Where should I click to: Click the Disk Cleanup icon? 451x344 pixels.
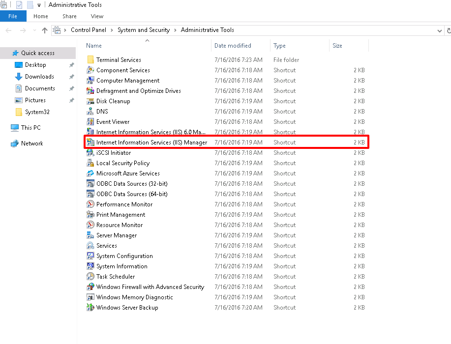point(90,101)
